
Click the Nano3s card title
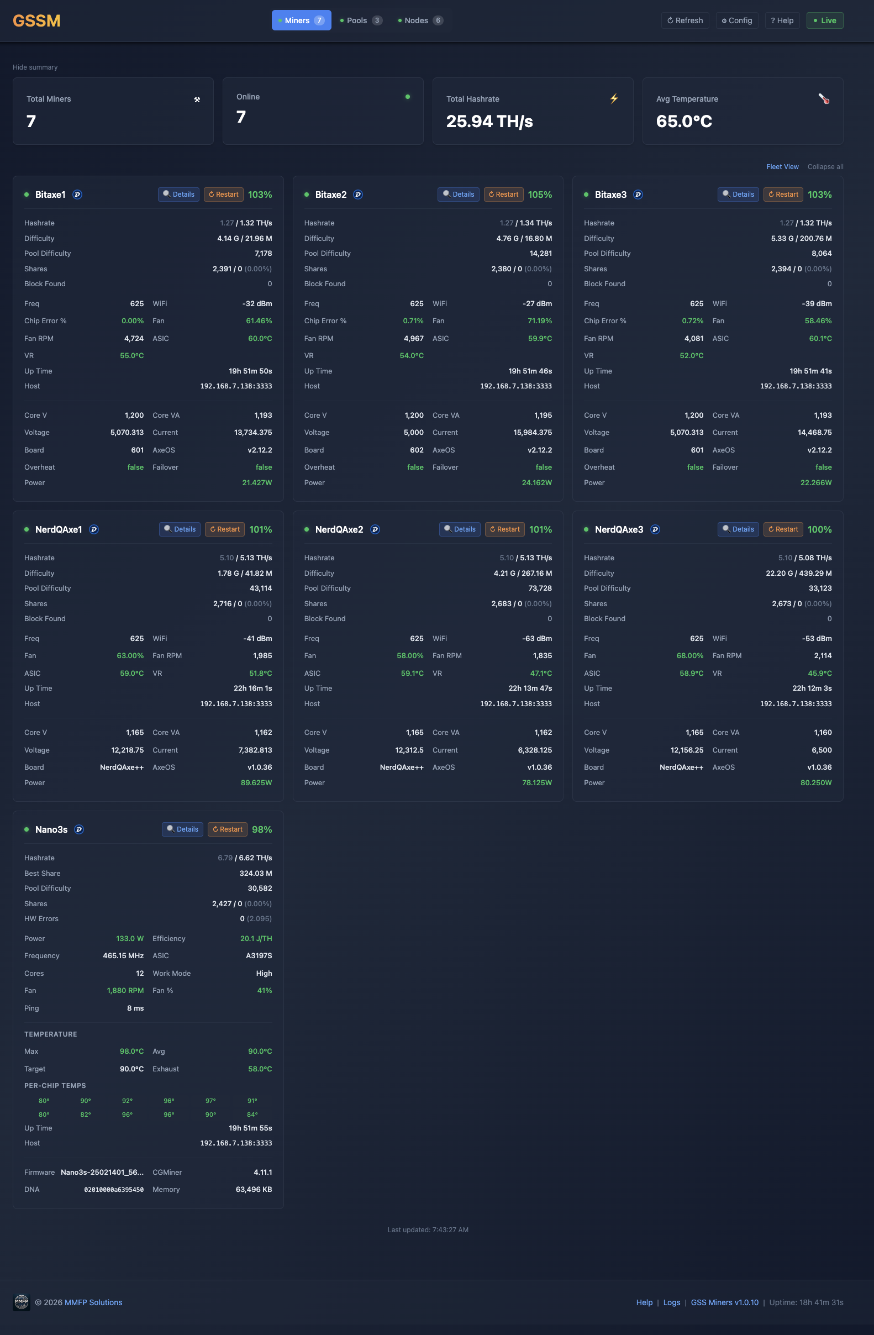51,829
